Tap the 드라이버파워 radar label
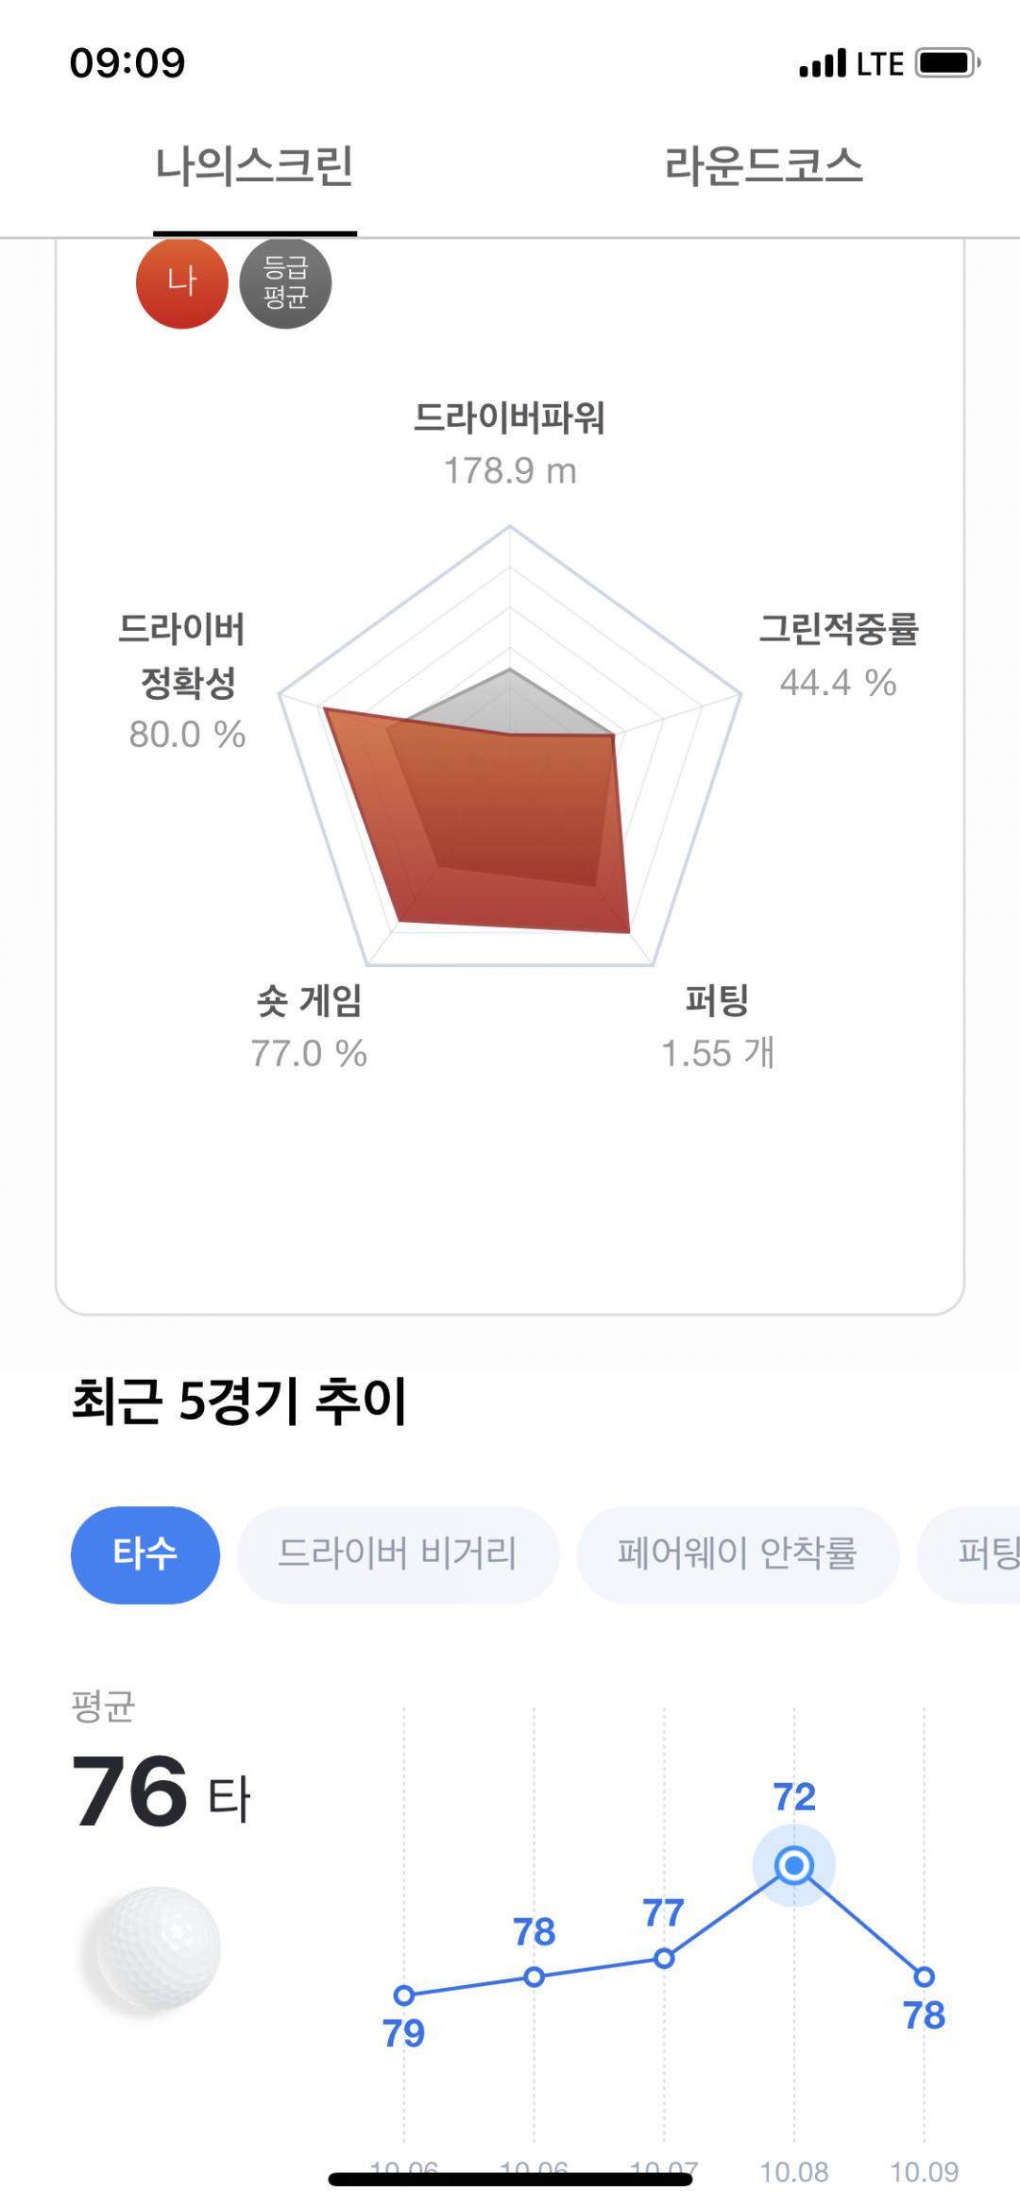 510,418
